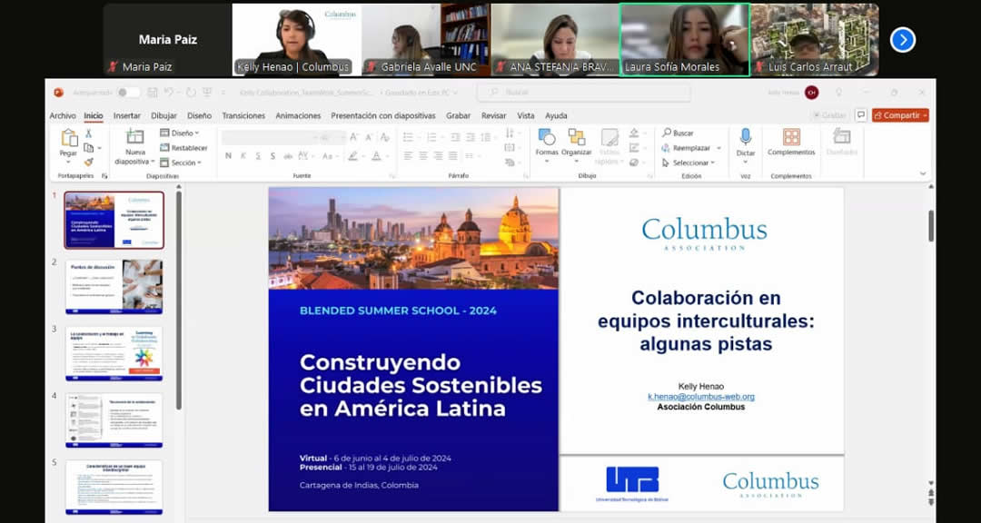Switch to the Insertar tab
The width and height of the screenshot is (981, 523).
127,115
